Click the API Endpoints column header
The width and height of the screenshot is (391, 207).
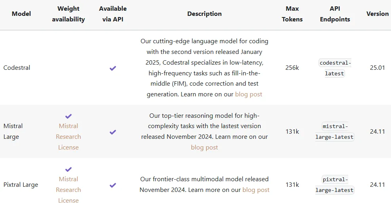coord(335,14)
